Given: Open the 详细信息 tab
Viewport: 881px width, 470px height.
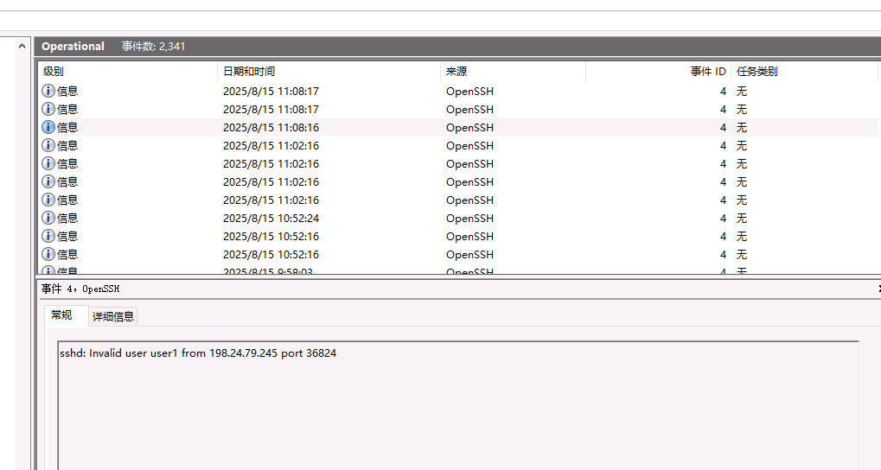Looking at the screenshot, I should [x=113, y=316].
